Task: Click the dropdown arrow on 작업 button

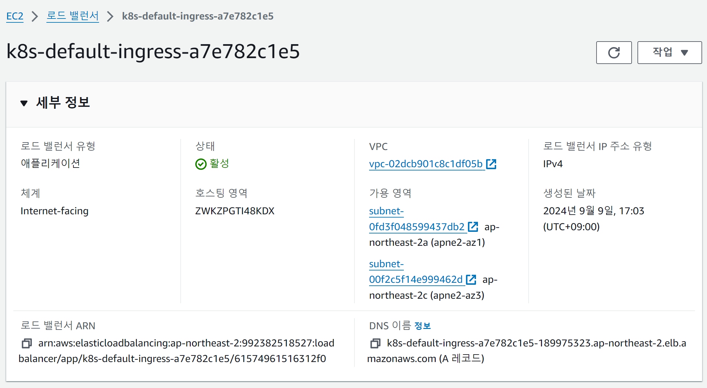Action: [684, 53]
